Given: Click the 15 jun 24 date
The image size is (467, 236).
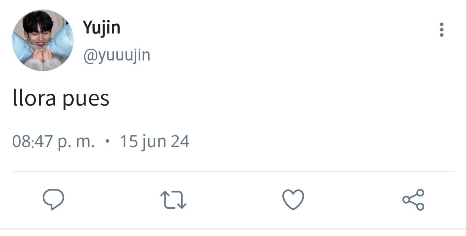Looking at the screenshot, I should point(154,141).
